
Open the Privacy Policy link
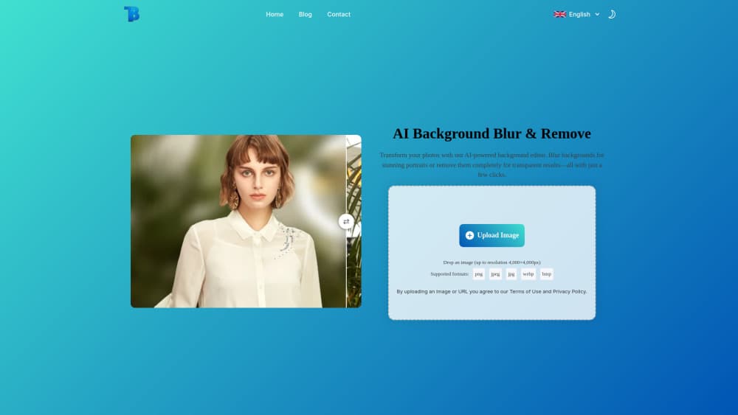(x=569, y=292)
